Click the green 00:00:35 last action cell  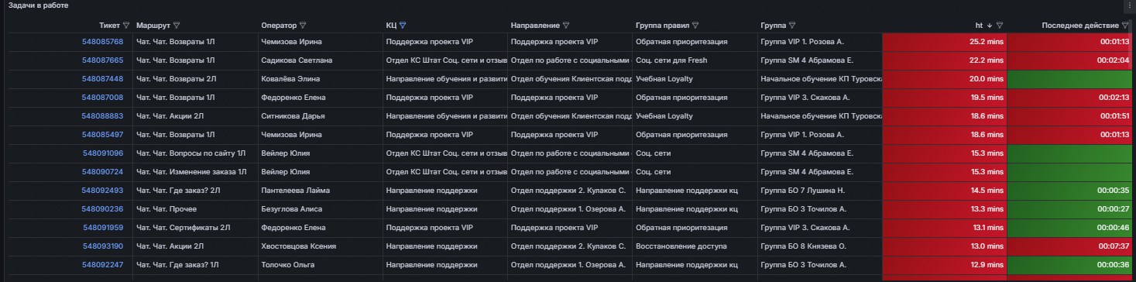(x=1069, y=191)
